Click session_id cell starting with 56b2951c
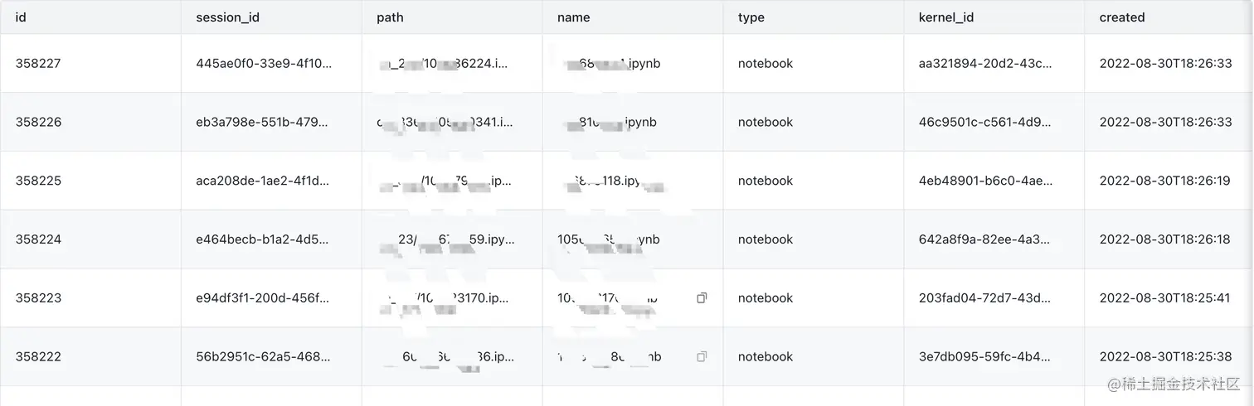This screenshot has height=406, width=1254. 264,357
